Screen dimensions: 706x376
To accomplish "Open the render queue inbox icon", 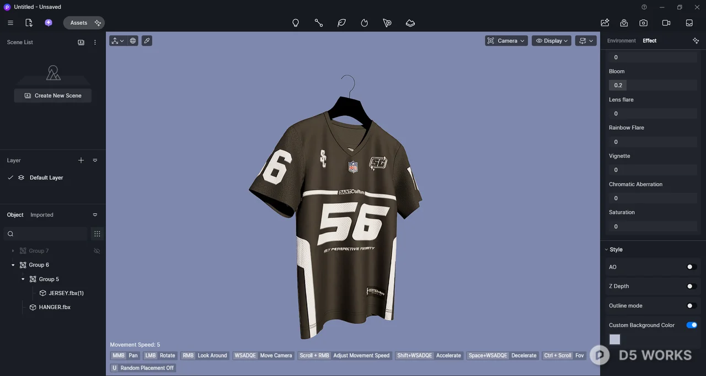I will pos(689,23).
